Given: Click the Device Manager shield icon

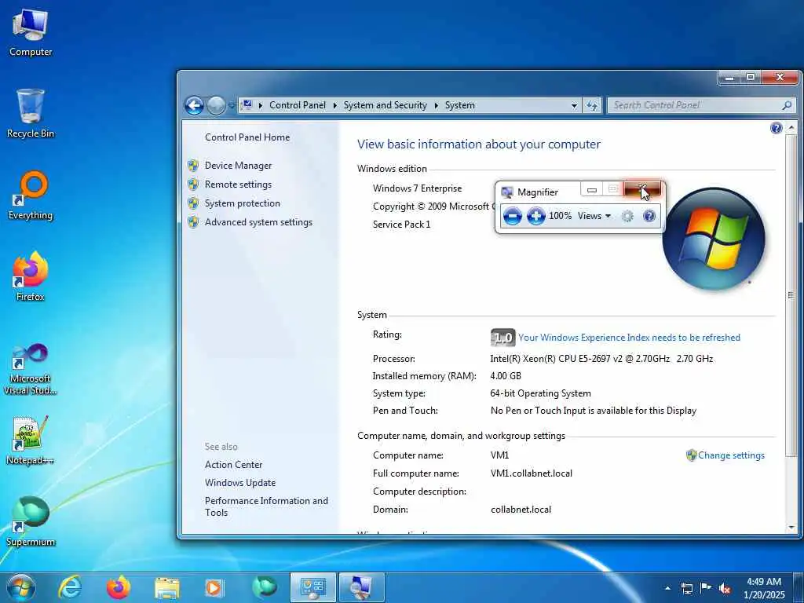Looking at the screenshot, I should point(193,166).
